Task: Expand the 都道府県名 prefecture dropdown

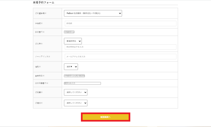Action: tap(73, 41)
